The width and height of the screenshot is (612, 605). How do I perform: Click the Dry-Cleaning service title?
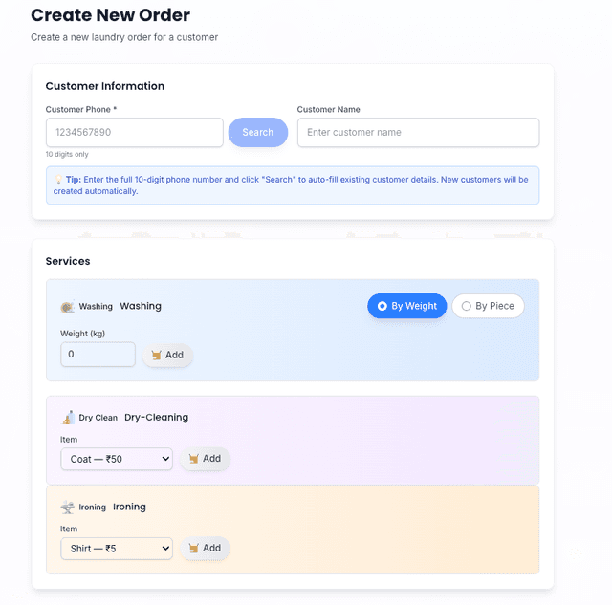156,418
